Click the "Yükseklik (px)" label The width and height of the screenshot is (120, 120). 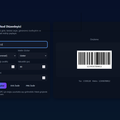(x=24, y=62)
